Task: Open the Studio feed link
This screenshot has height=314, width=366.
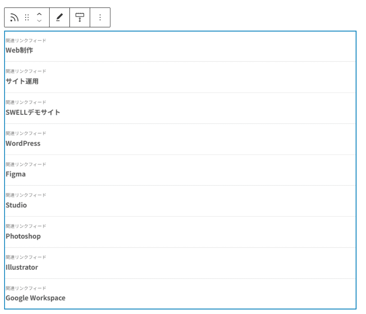Action: point(16,205)
